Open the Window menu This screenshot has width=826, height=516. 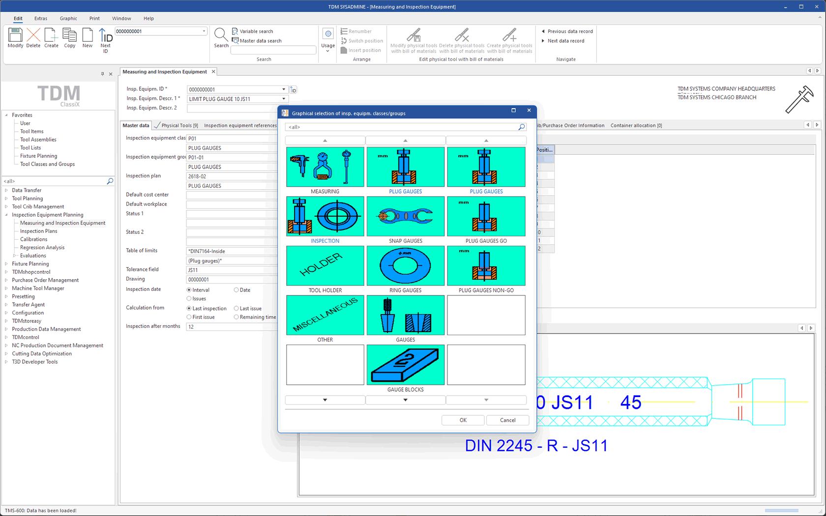click(121, 18)
